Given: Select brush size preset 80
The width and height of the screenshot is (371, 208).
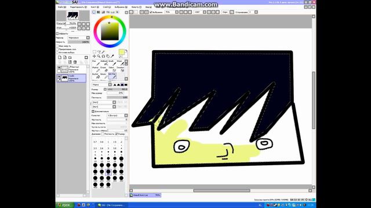Looking at the screenshot, I should pos(108,172).
